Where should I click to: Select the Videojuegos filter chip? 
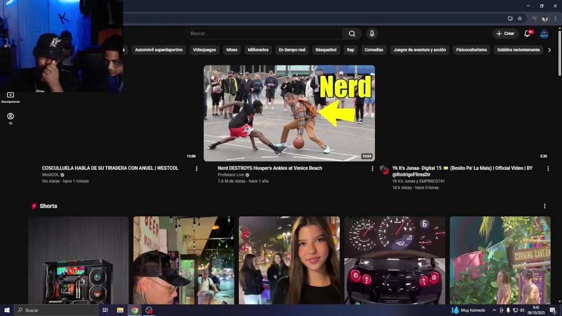point(205,50)
